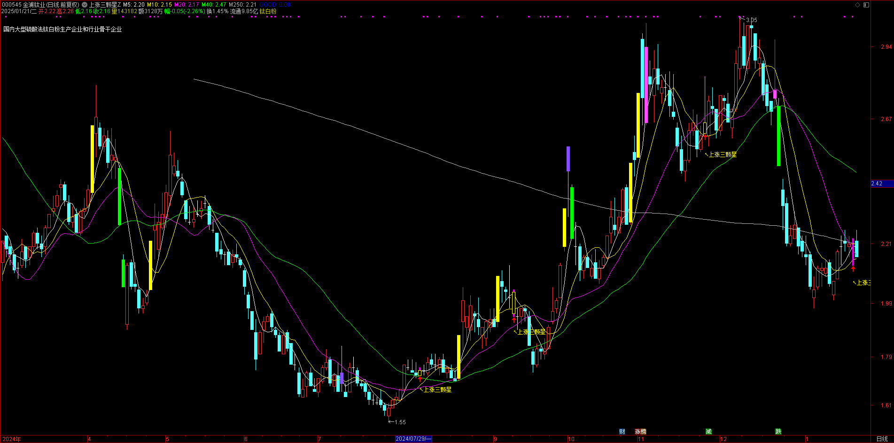Open the 财 event marker on timeline
This screenshot has height=443, width=894.
(x=622, y=432)
